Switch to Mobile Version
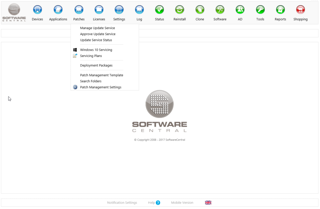The image size is (320, 209). [x=182, y=203]
